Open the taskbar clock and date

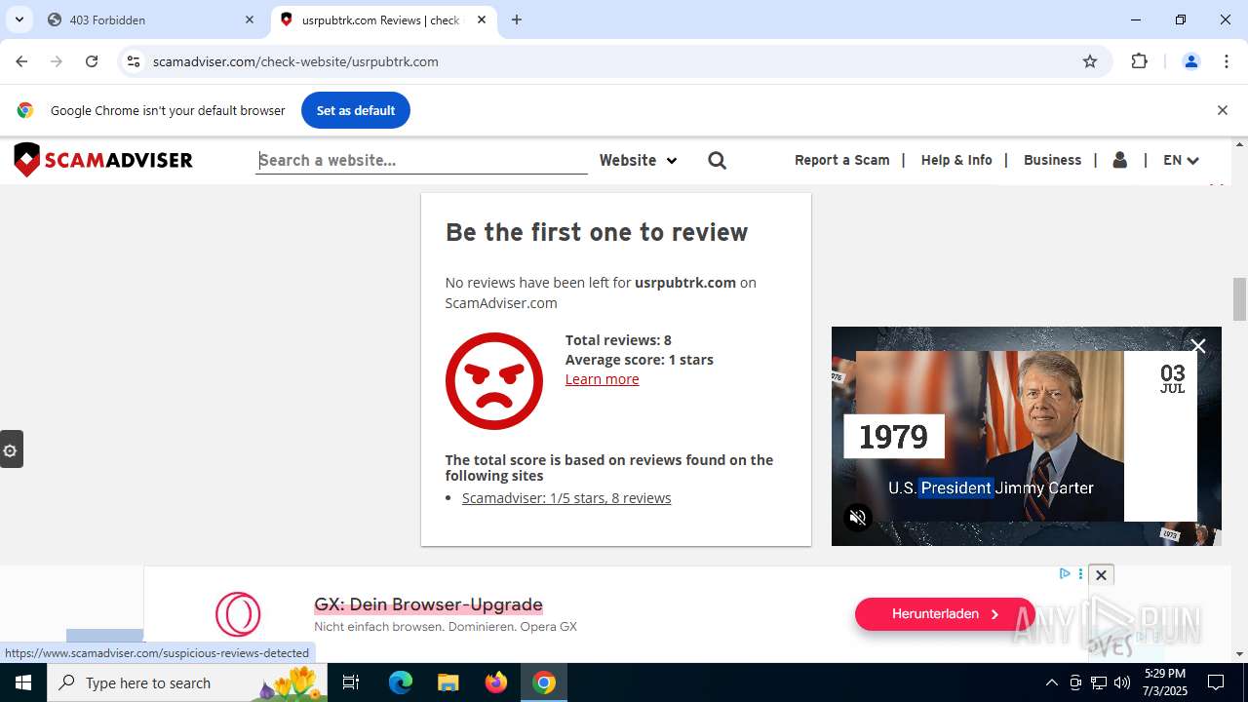(x=1165, y=682)
